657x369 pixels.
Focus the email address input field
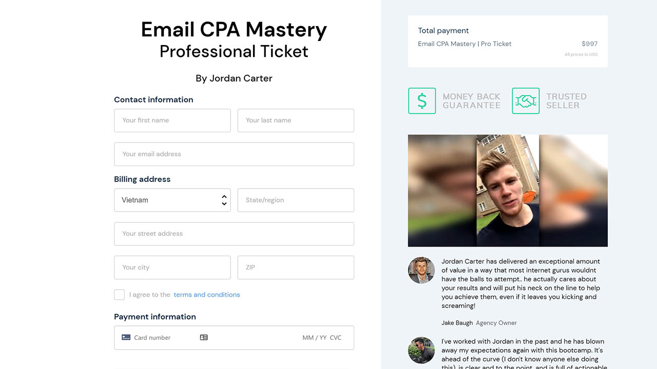234,154
